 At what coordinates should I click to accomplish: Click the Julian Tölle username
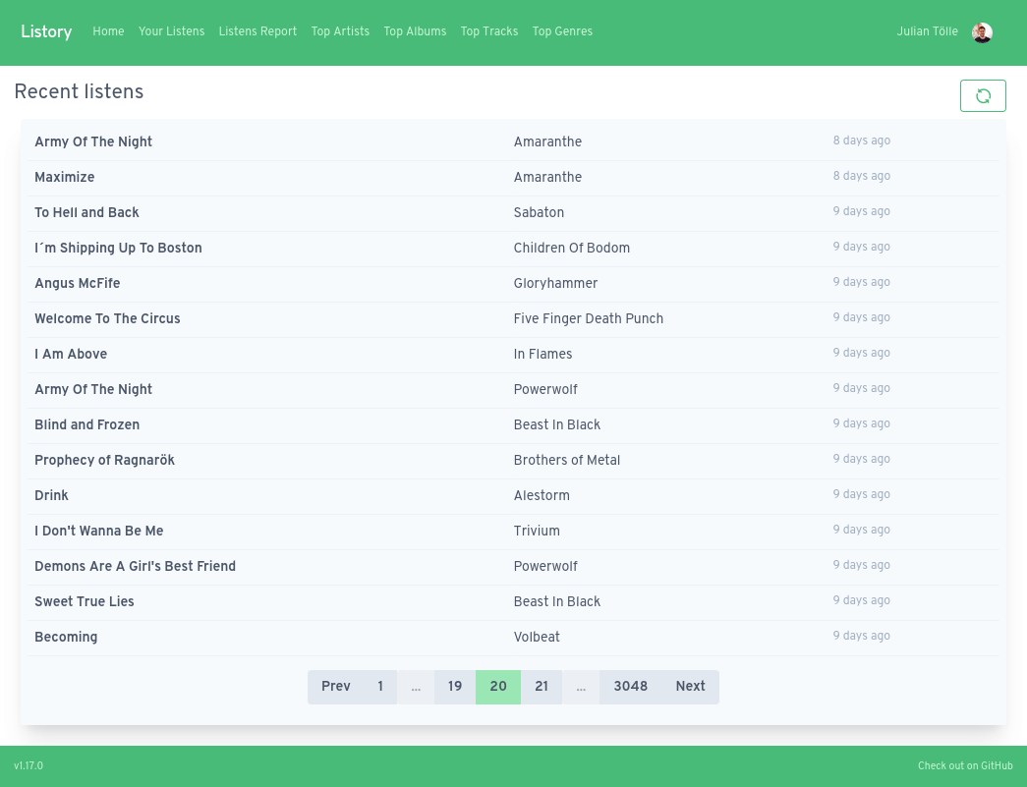[x=927, y=31]
